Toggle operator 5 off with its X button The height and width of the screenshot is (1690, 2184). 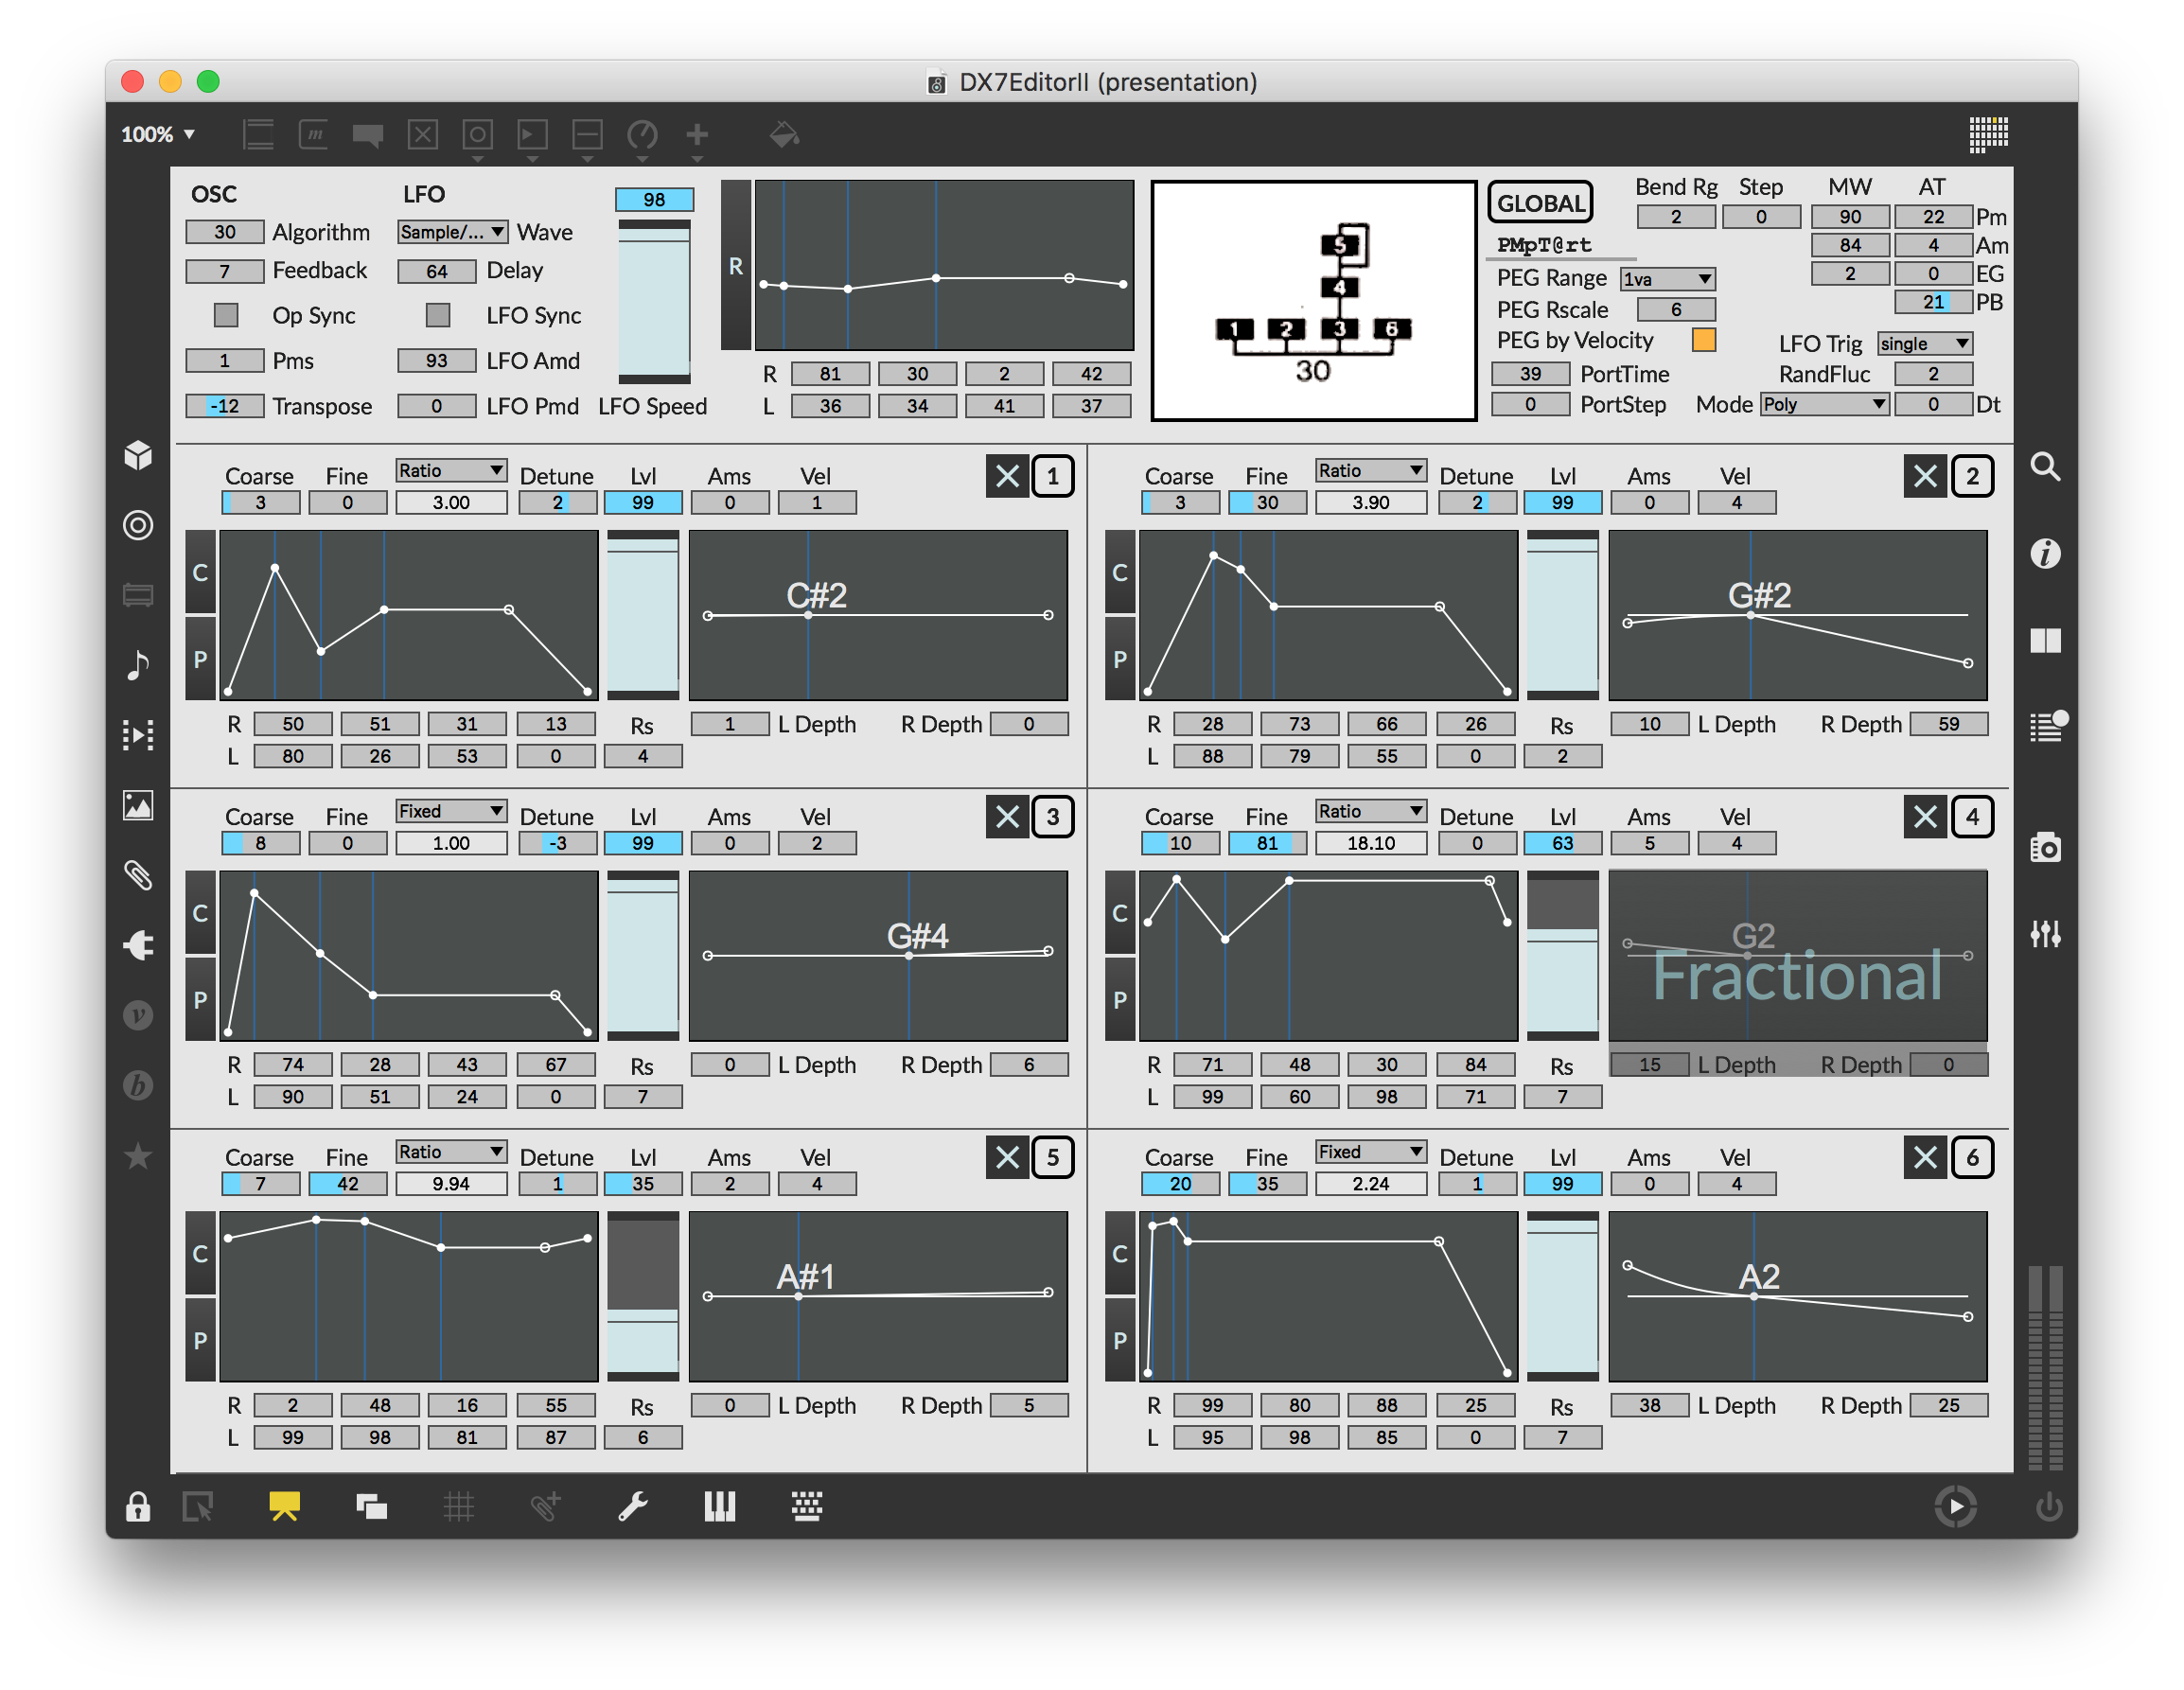point(1007,1157)
